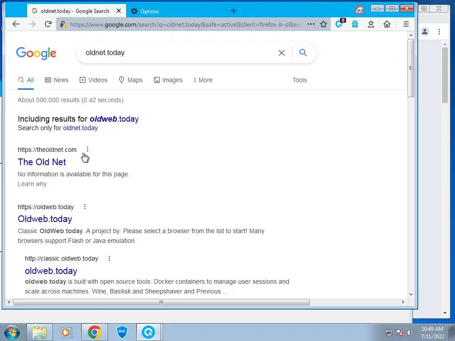Click the browser address bar URL

(x=186, y=24)
